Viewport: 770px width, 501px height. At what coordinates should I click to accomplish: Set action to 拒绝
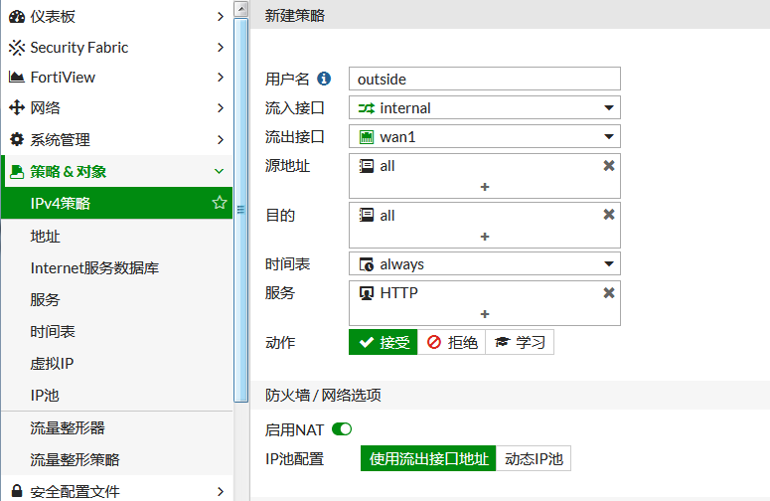tap(452, 342)
